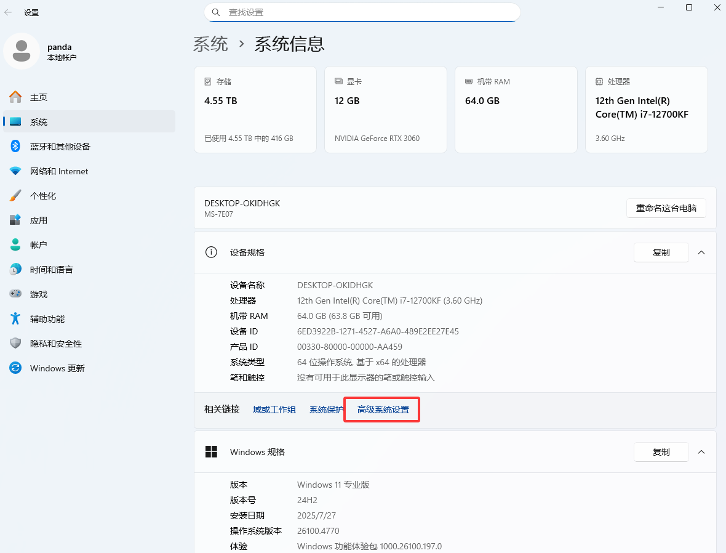Click the 帐户 person icon in sidebar
Viewport: 726px width, 553px height.
point(15,244)
